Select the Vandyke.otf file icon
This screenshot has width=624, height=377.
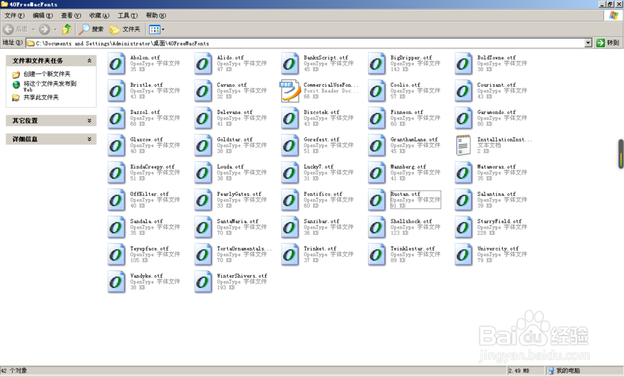pos(116,282)
